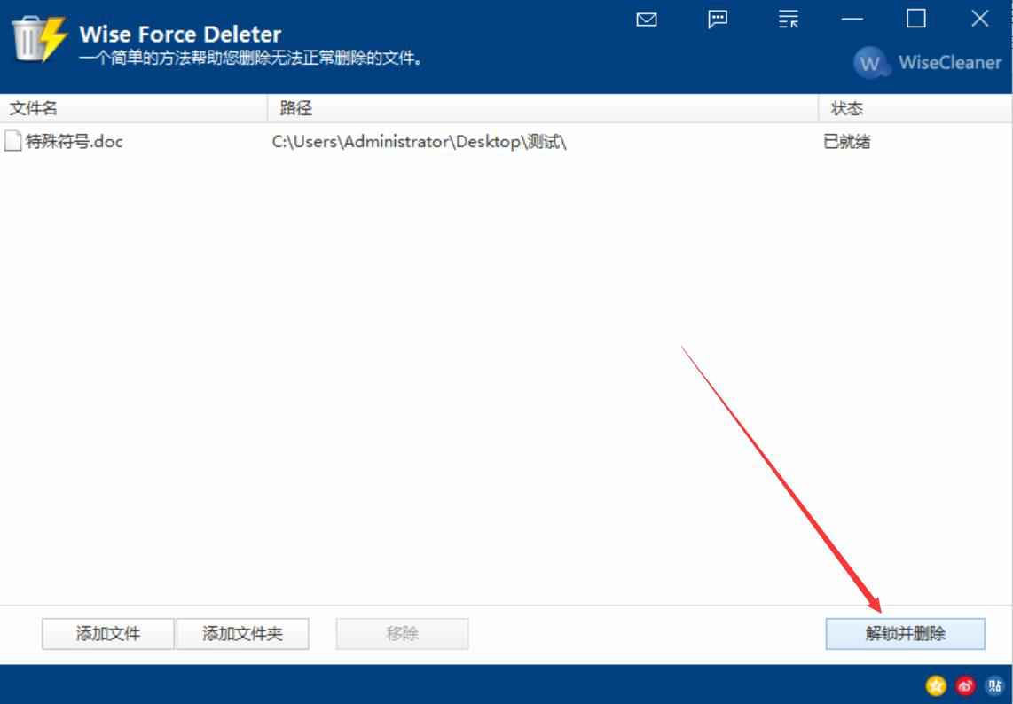Click 解锁并删除 to unlock and delete

[905, 634]
